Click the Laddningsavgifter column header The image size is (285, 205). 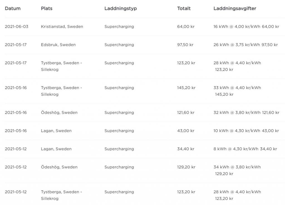coord(235,9)
